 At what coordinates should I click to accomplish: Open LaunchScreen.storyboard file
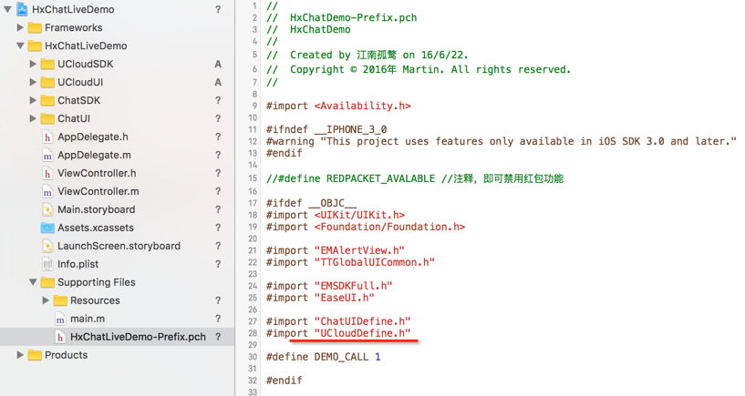[x=119, y=246]
